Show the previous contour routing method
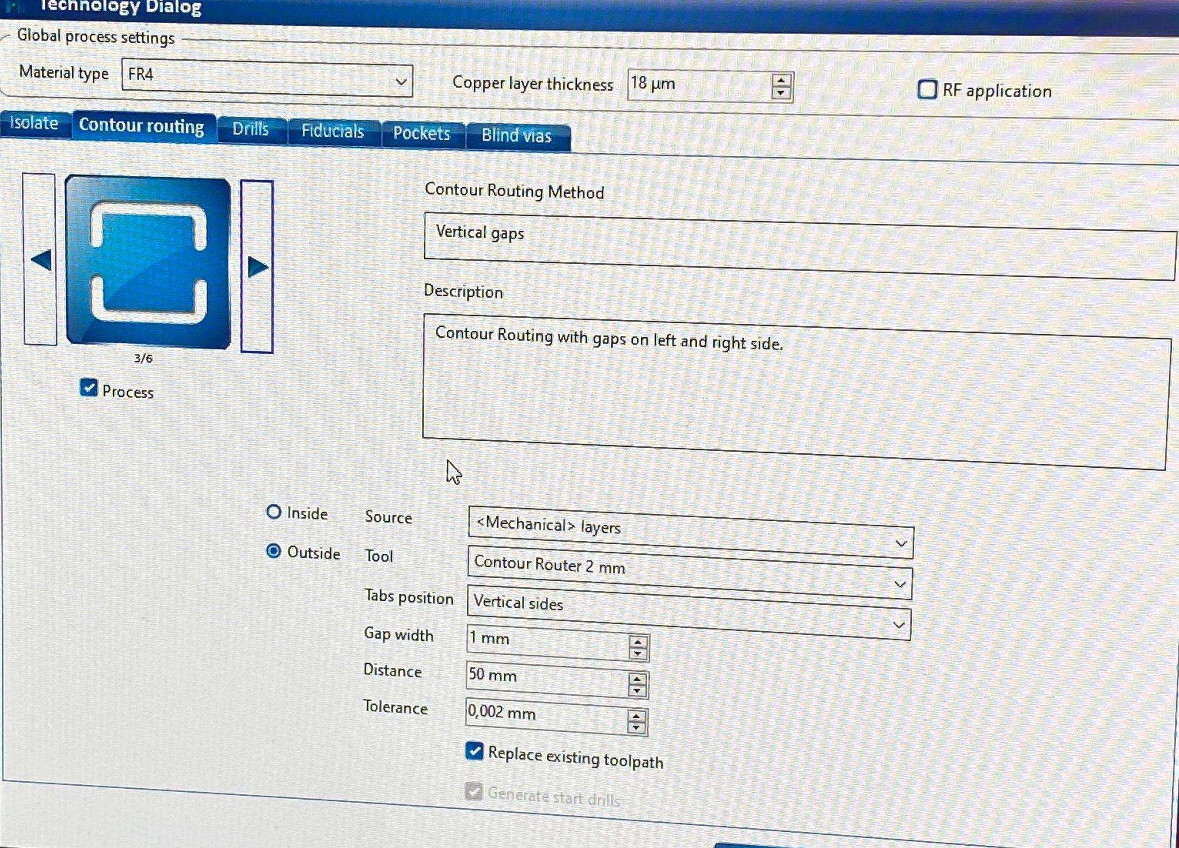Screen dimensions: 1179x848 point(40,259)
